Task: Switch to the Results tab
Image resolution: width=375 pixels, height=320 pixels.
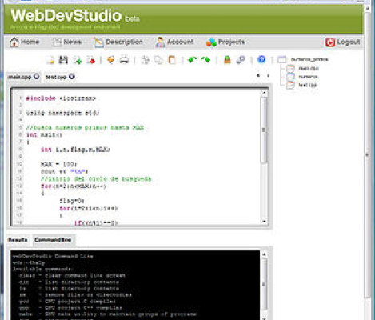Action: pyautogui.click(x=18, y=240)
